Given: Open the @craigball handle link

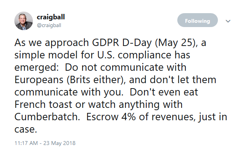Looking at the screenshot, I should (49, 25).
